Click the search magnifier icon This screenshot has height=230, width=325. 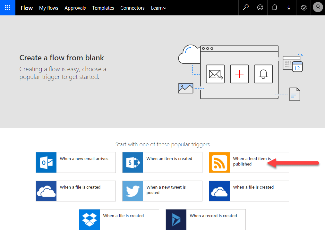[246, 8]
